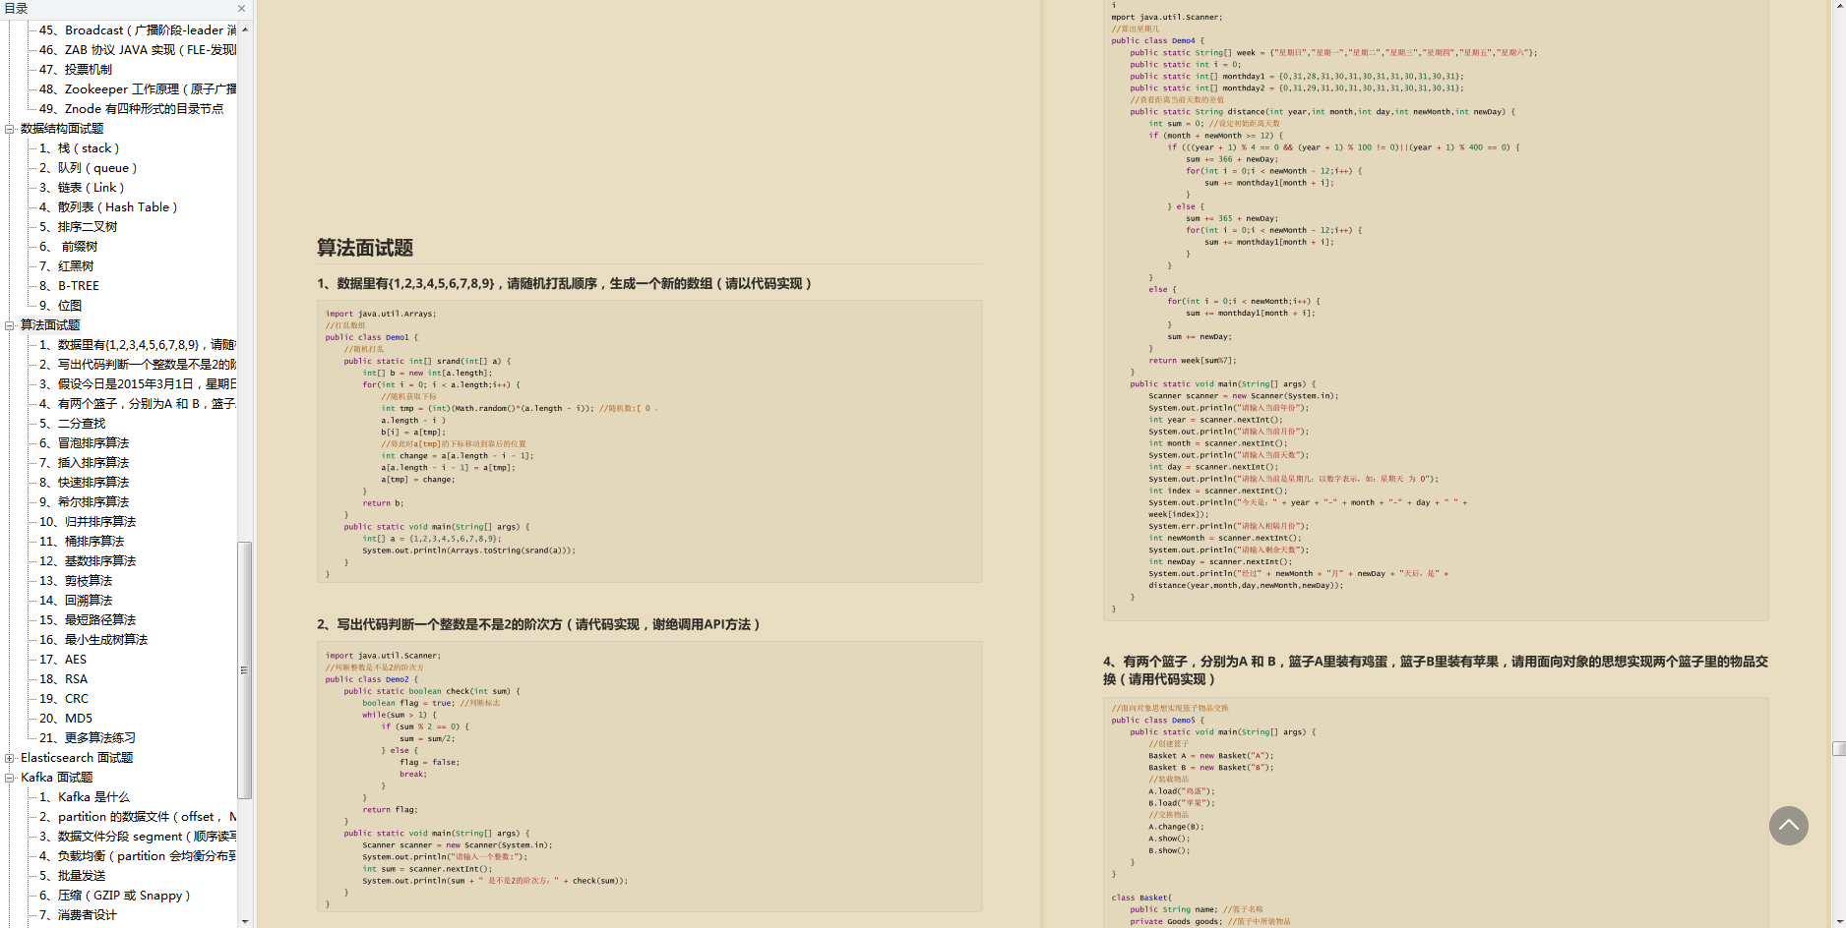Click the Demo1 code block
The image size is (1846, 928).
649,441
